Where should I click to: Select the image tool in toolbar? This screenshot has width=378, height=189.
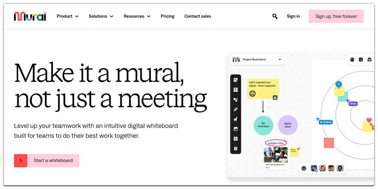pos(235,129)
